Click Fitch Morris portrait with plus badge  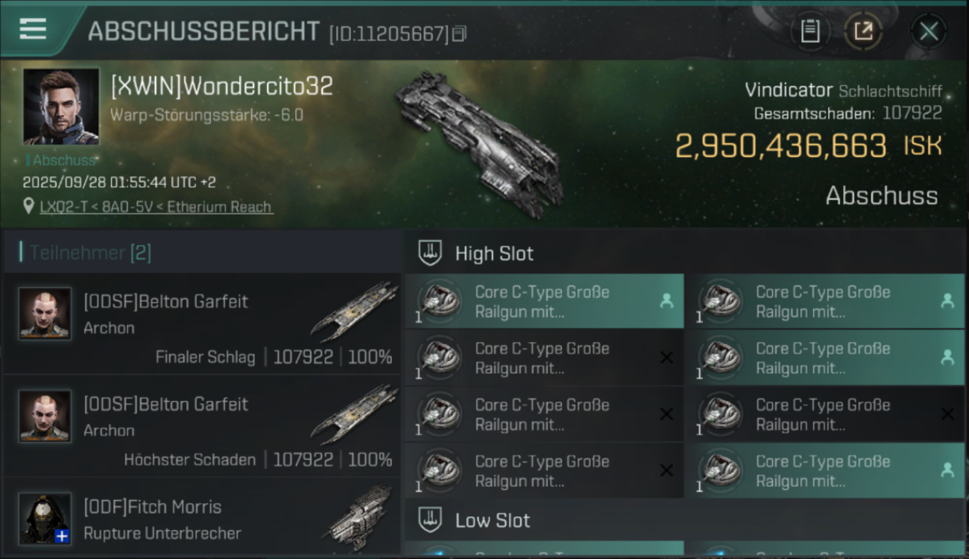[x=45, y=518]
